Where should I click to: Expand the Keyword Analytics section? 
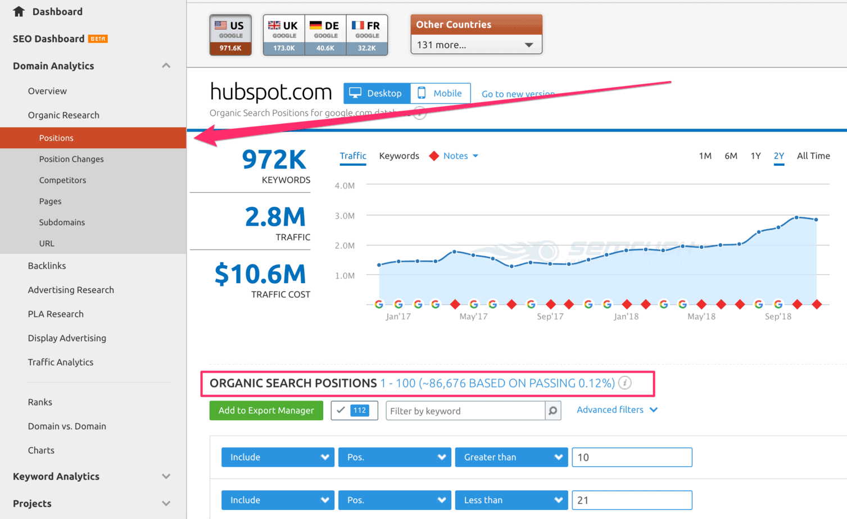click(166, 476)
